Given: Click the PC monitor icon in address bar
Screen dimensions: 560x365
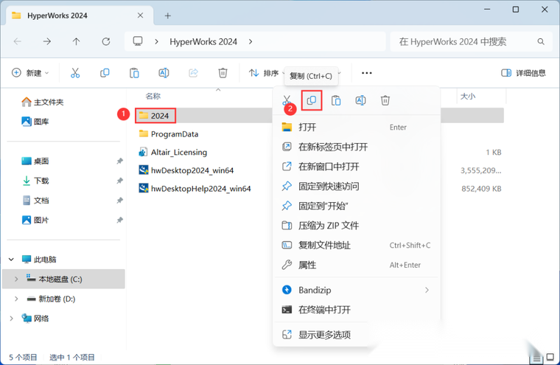Looking at the screenshot, I should 138,41.
